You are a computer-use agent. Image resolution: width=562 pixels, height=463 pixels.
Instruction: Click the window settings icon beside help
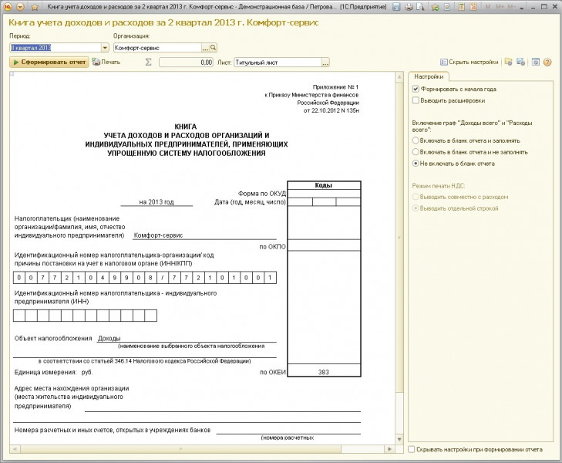(x=536, y=62)
